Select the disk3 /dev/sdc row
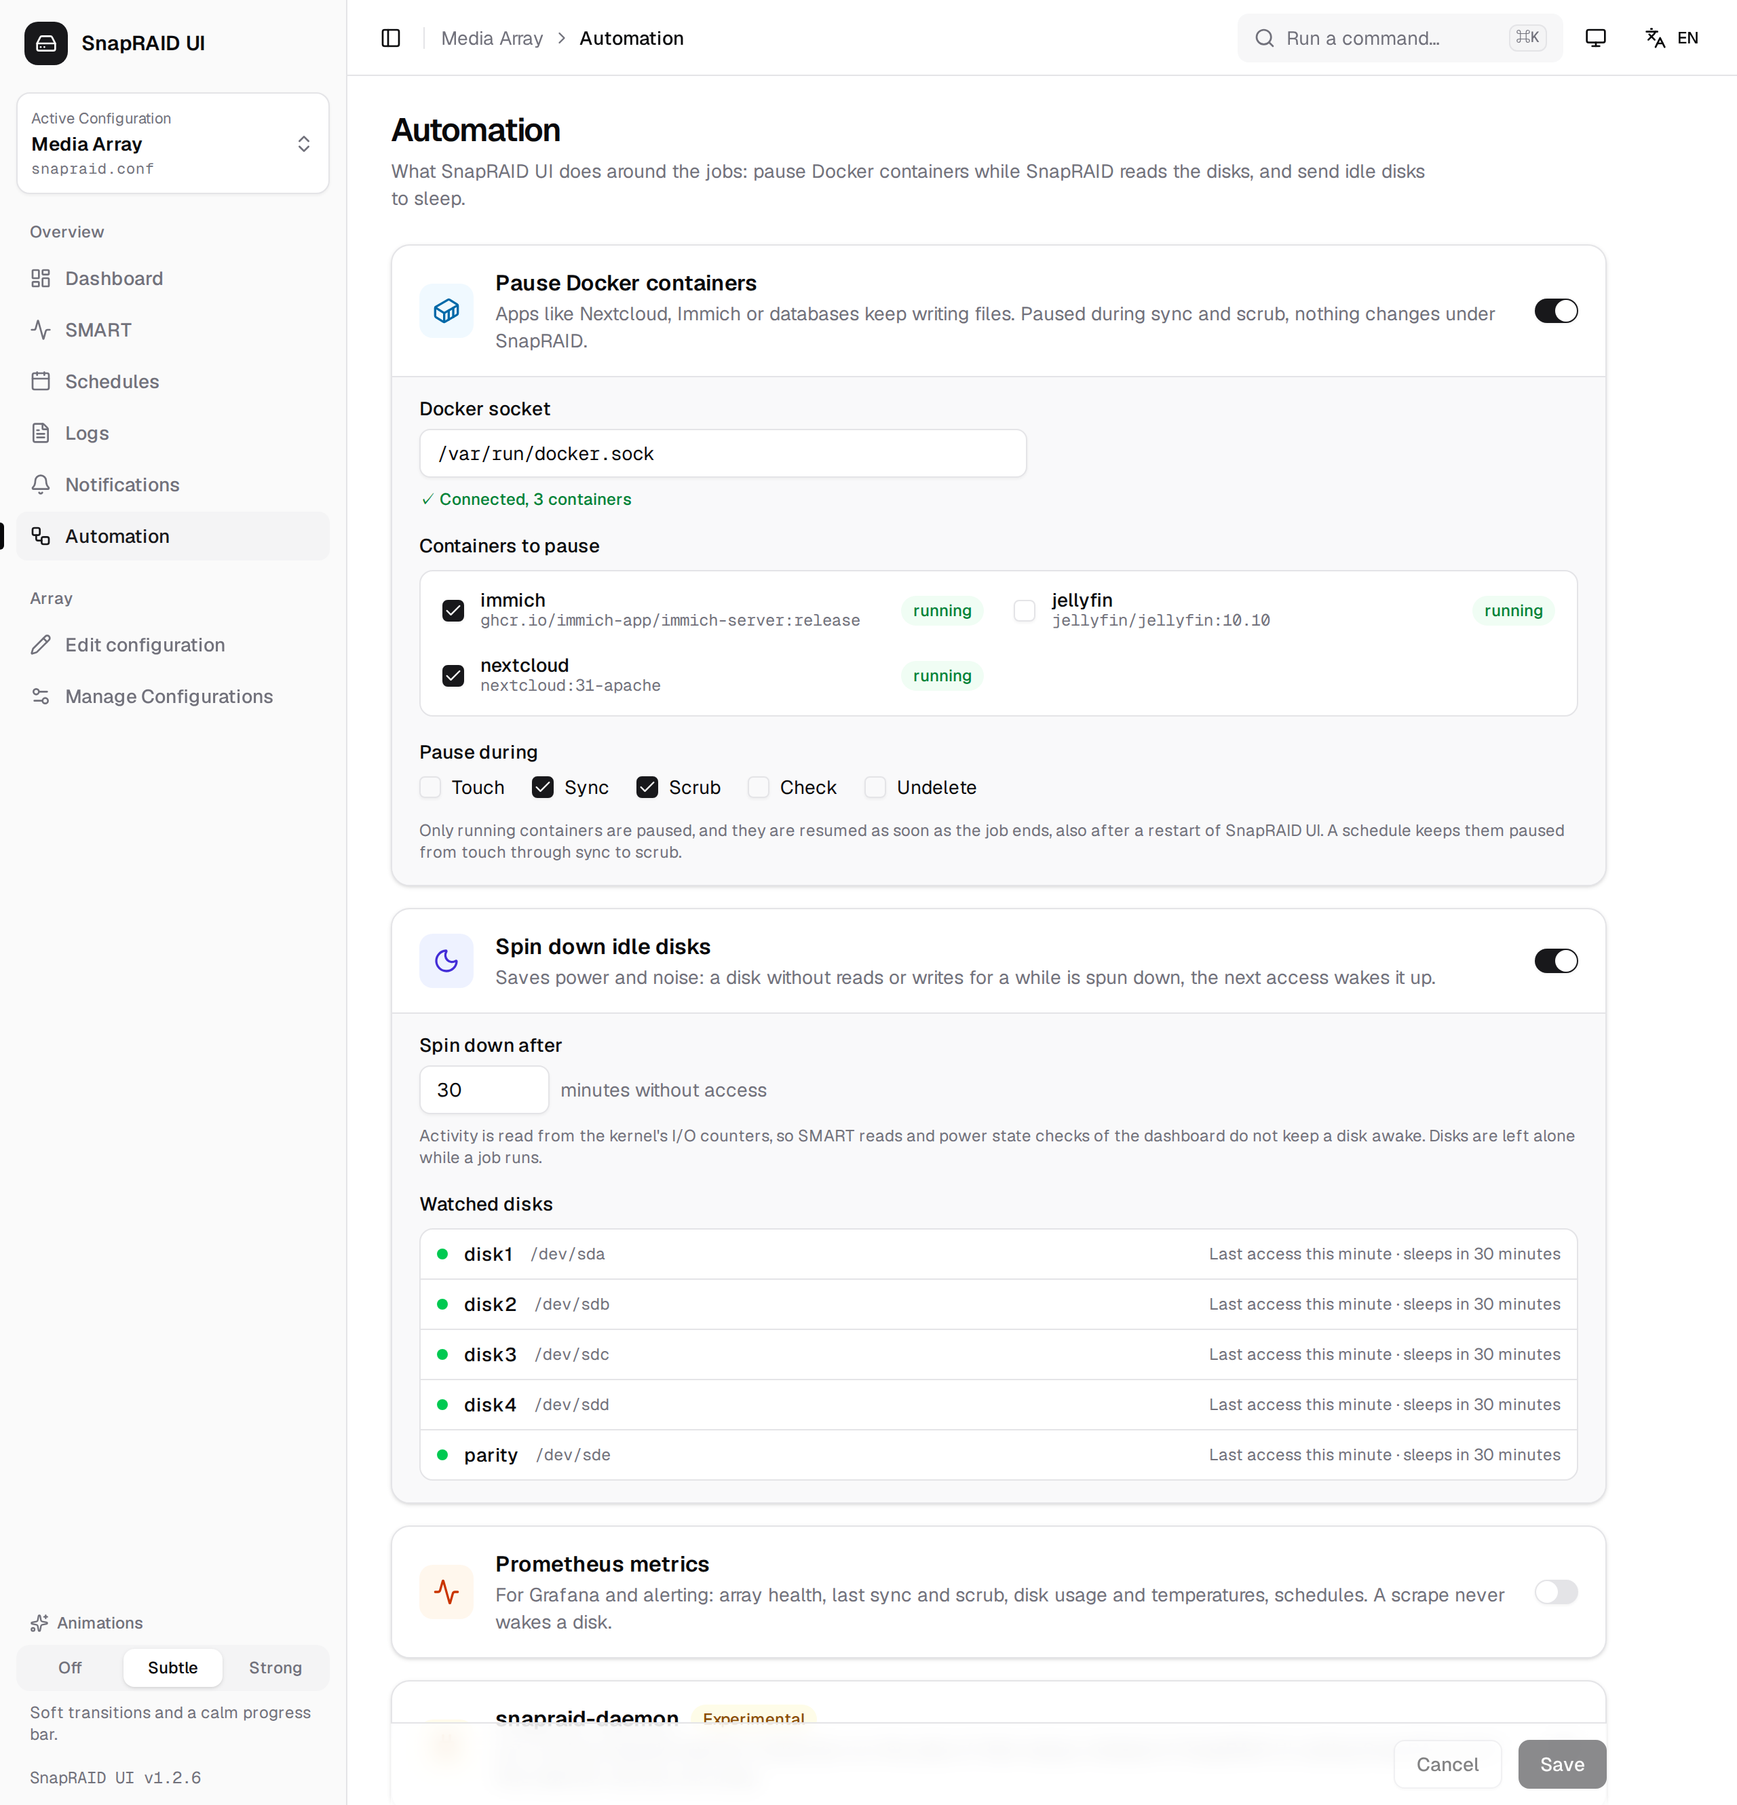 (998, 1354)
